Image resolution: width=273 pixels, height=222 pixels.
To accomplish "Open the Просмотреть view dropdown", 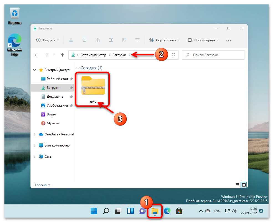I will click(203, 40).
